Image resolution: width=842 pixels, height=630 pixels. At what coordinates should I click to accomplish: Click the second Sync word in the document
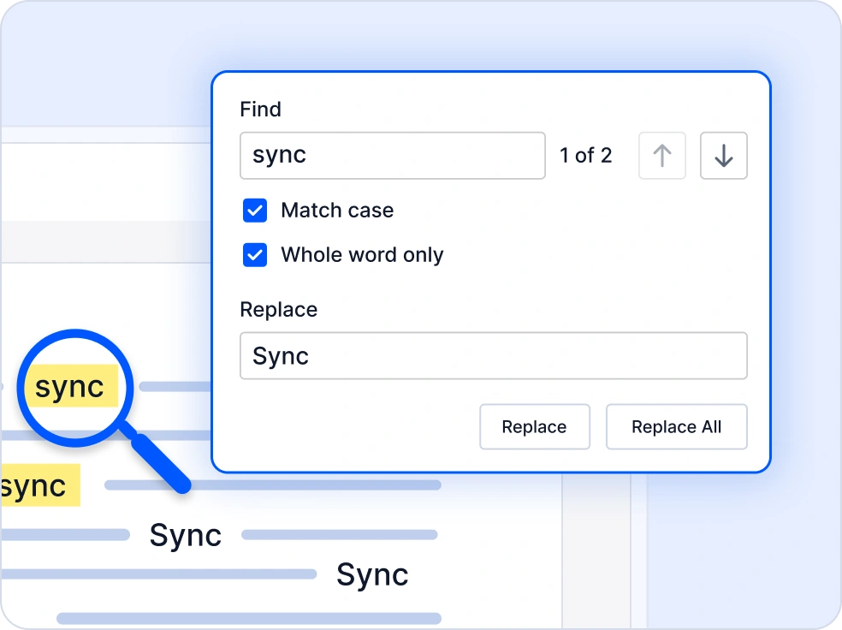pos(372,574)
